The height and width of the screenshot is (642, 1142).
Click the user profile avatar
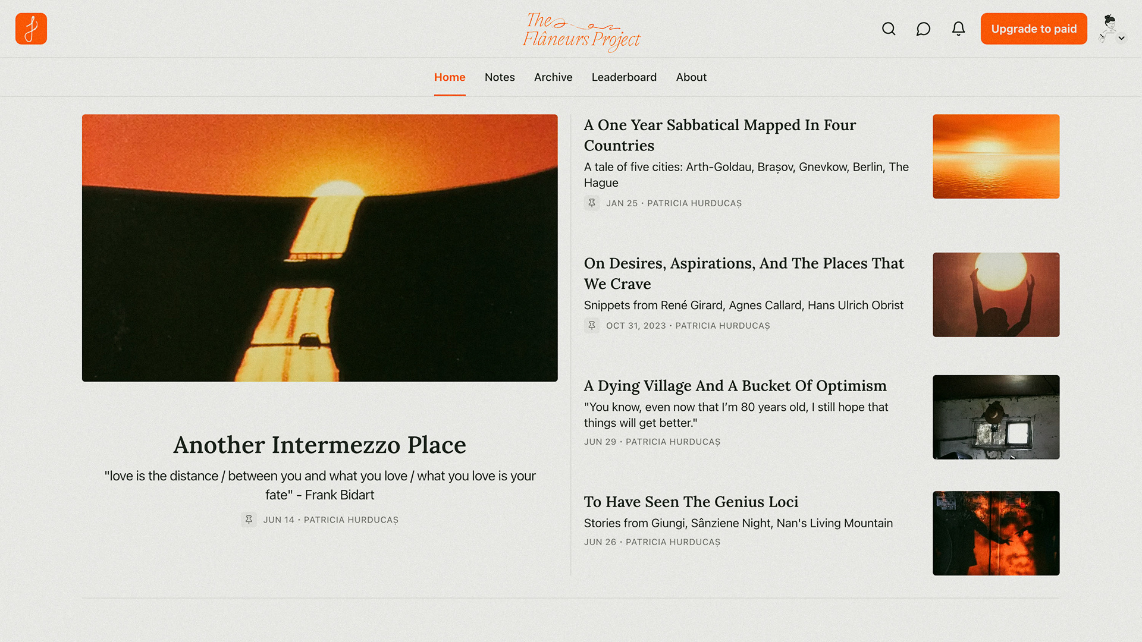[x=1109, y=28]
